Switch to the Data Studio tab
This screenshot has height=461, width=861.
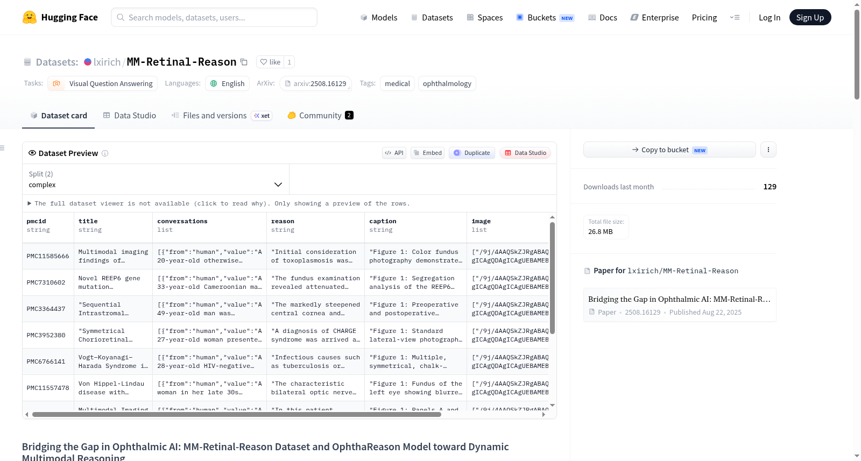(130, 116)
